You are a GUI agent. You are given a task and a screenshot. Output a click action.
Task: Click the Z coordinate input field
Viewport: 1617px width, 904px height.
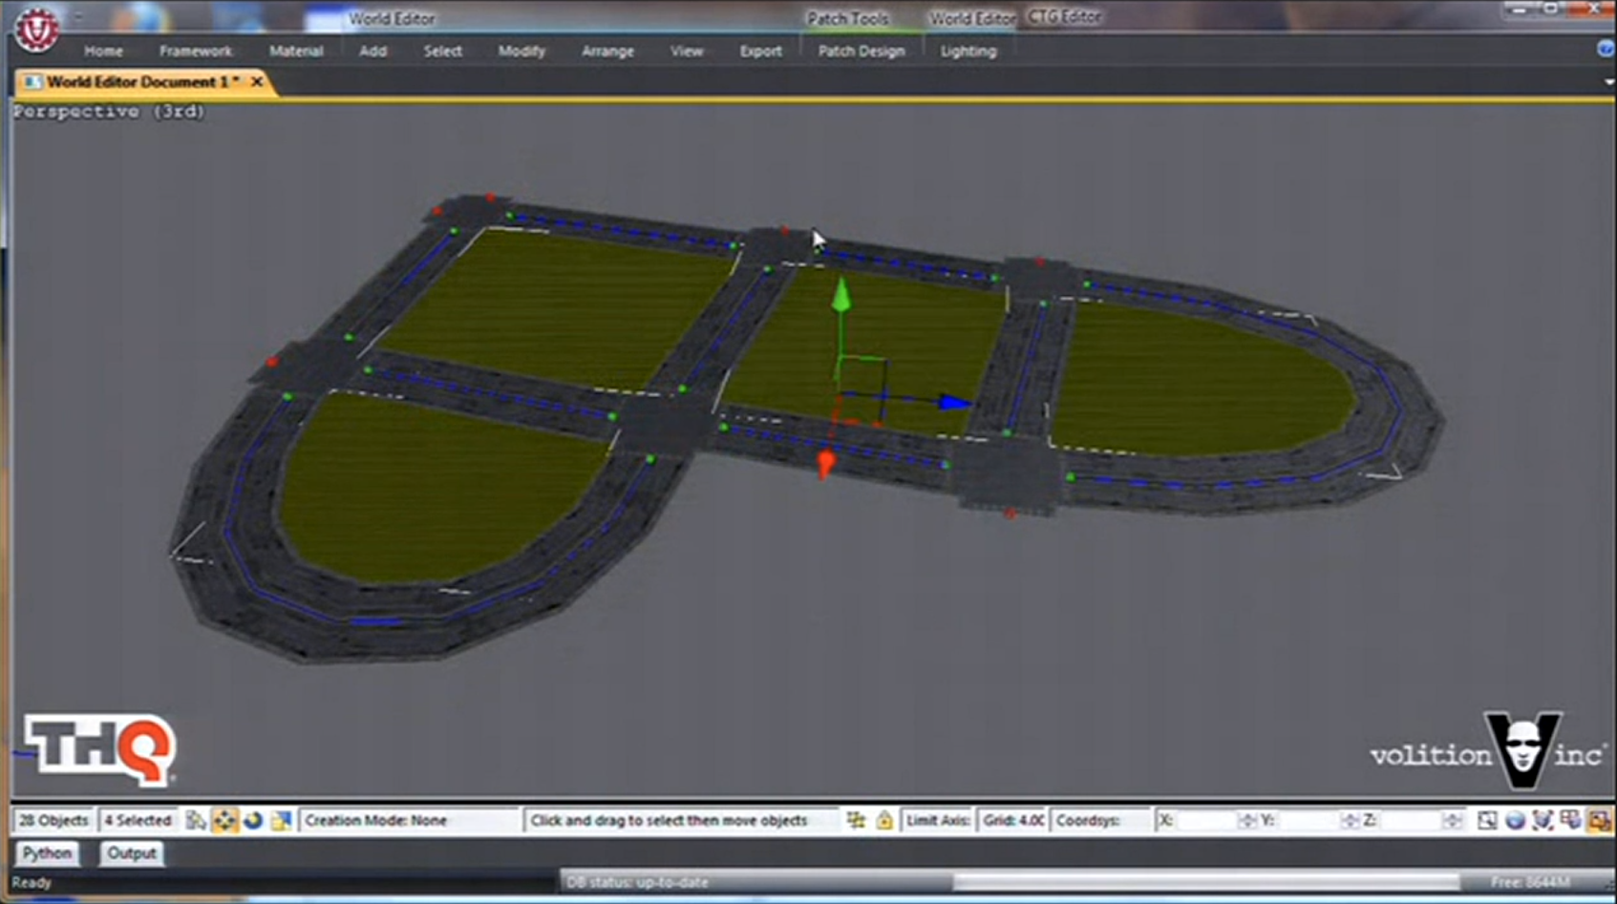click(x=1410, y=820)
